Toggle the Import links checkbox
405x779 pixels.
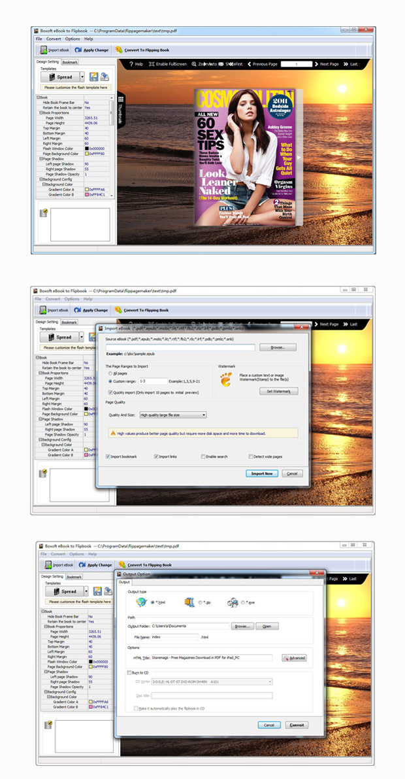[156, 456]
